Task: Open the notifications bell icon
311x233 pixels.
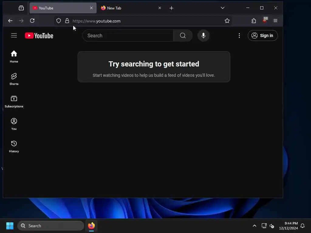Action: [302, 226]
